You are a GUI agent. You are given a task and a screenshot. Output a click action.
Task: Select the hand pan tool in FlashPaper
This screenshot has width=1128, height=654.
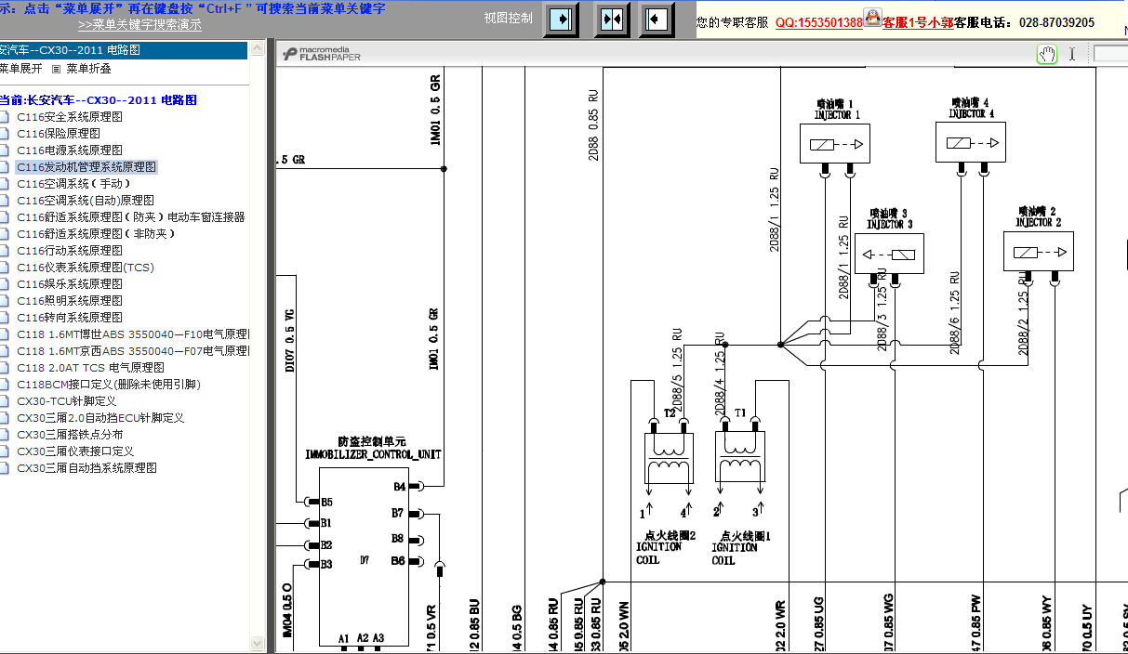(1047, 54)
